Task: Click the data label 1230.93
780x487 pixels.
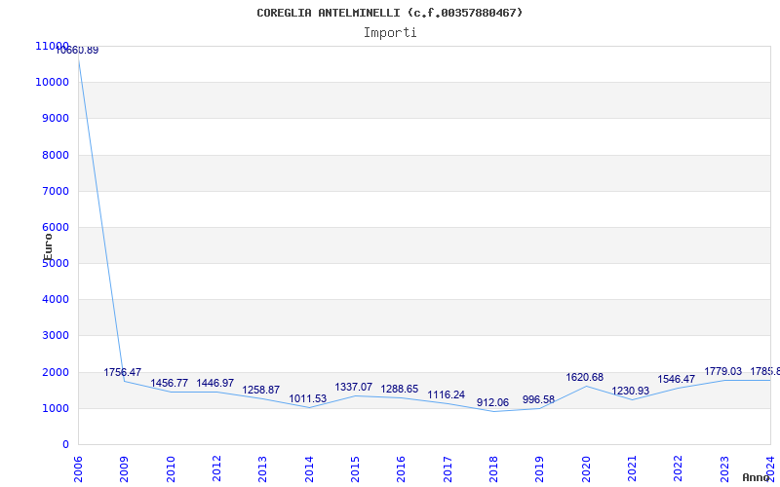Action: pos(630,392)
